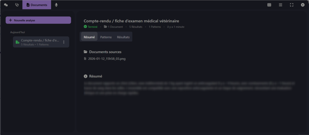
Task: Open the Résultats tab
Action: pos(123,37)
